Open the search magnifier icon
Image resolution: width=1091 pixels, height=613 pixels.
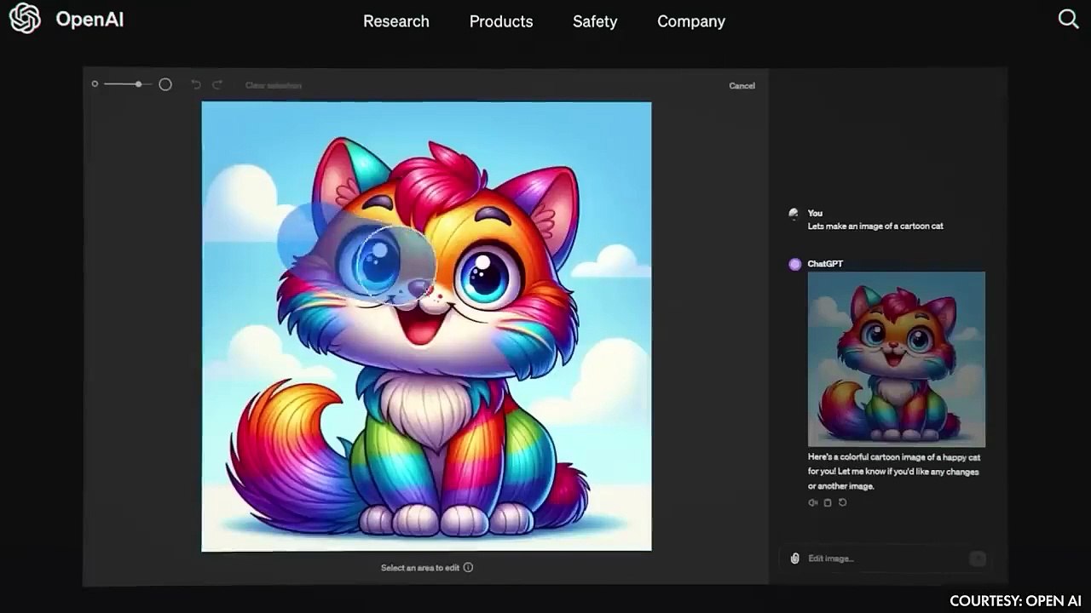coord(1068,19)
